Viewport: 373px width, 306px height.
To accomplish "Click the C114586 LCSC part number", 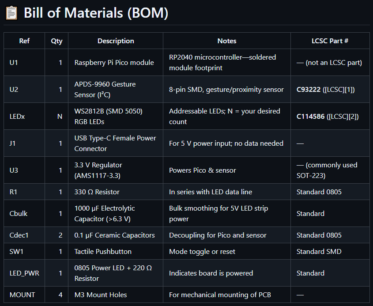I will point(311,117).
